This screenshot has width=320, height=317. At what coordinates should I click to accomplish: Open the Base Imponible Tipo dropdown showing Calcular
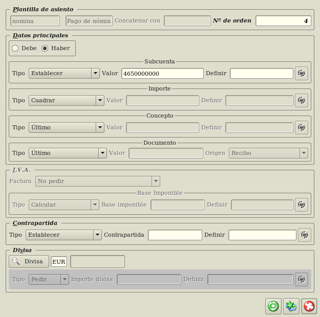64,205
